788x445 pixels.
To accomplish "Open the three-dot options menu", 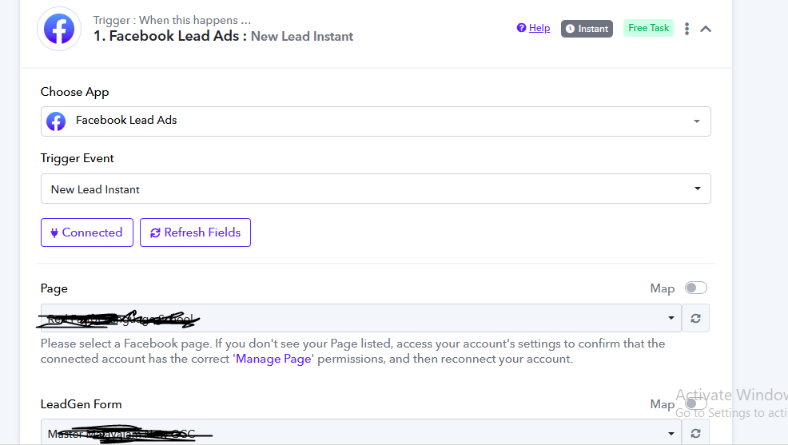I will click(687, 29).
